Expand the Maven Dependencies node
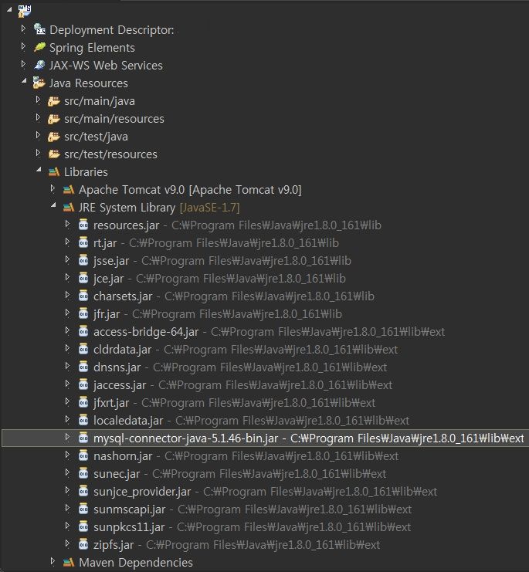 point(53,560)
